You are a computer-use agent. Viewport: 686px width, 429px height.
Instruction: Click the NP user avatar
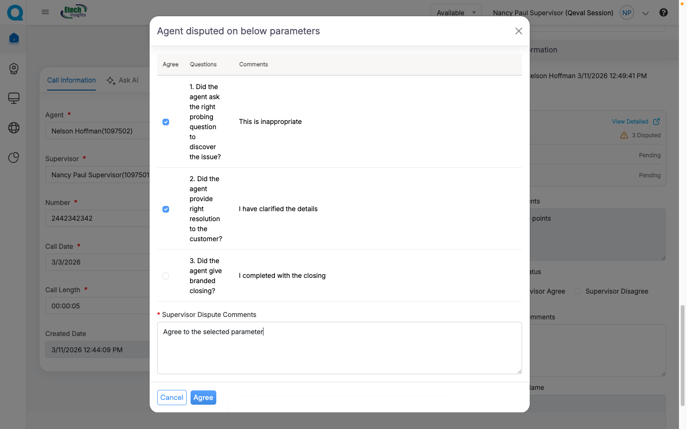click(x=627, y=13)
